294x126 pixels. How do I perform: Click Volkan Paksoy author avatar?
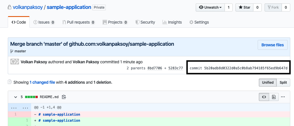click(x=14, y=62)
